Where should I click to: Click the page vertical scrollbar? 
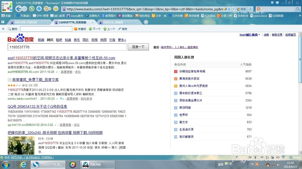(x=300, y=60)
